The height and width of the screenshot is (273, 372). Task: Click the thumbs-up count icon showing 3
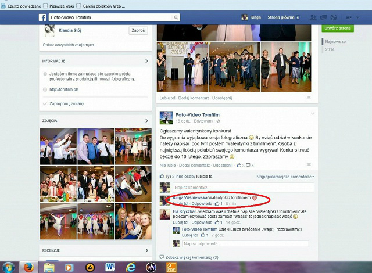240,165
